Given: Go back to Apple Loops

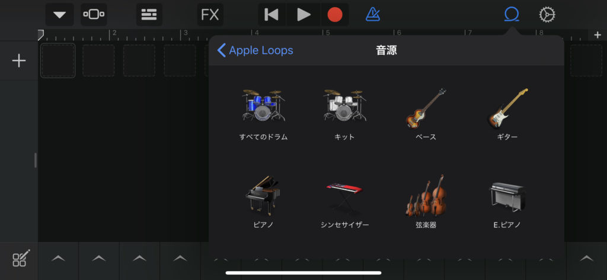Looking at the screenshot, I should point(255,50).
